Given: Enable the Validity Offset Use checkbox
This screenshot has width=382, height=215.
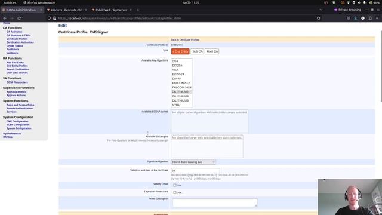Looking at the screenshot, I should [x=175, y=185].
